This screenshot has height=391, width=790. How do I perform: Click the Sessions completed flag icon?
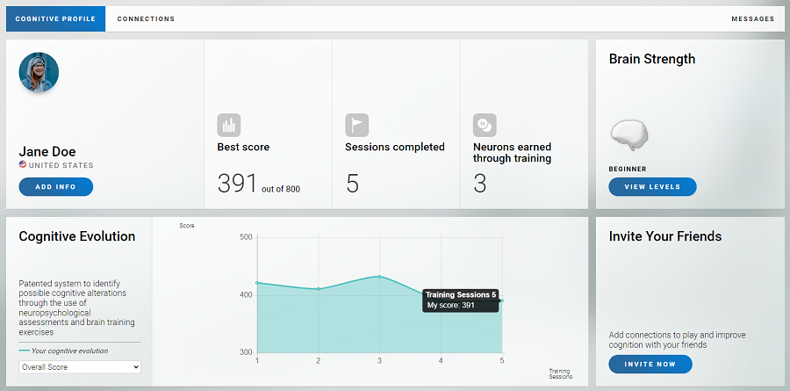[x=356, y=125]
